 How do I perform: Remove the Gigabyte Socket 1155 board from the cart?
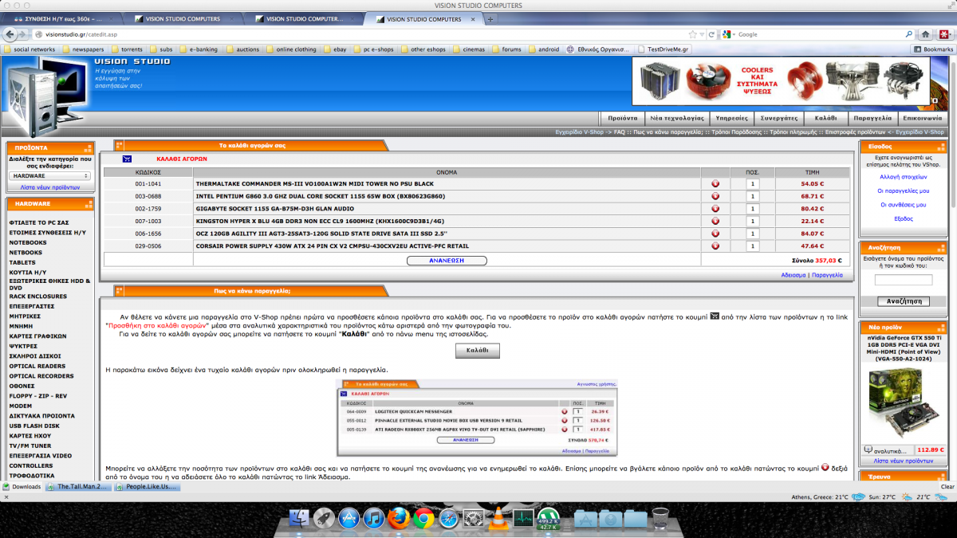point(715,208)
